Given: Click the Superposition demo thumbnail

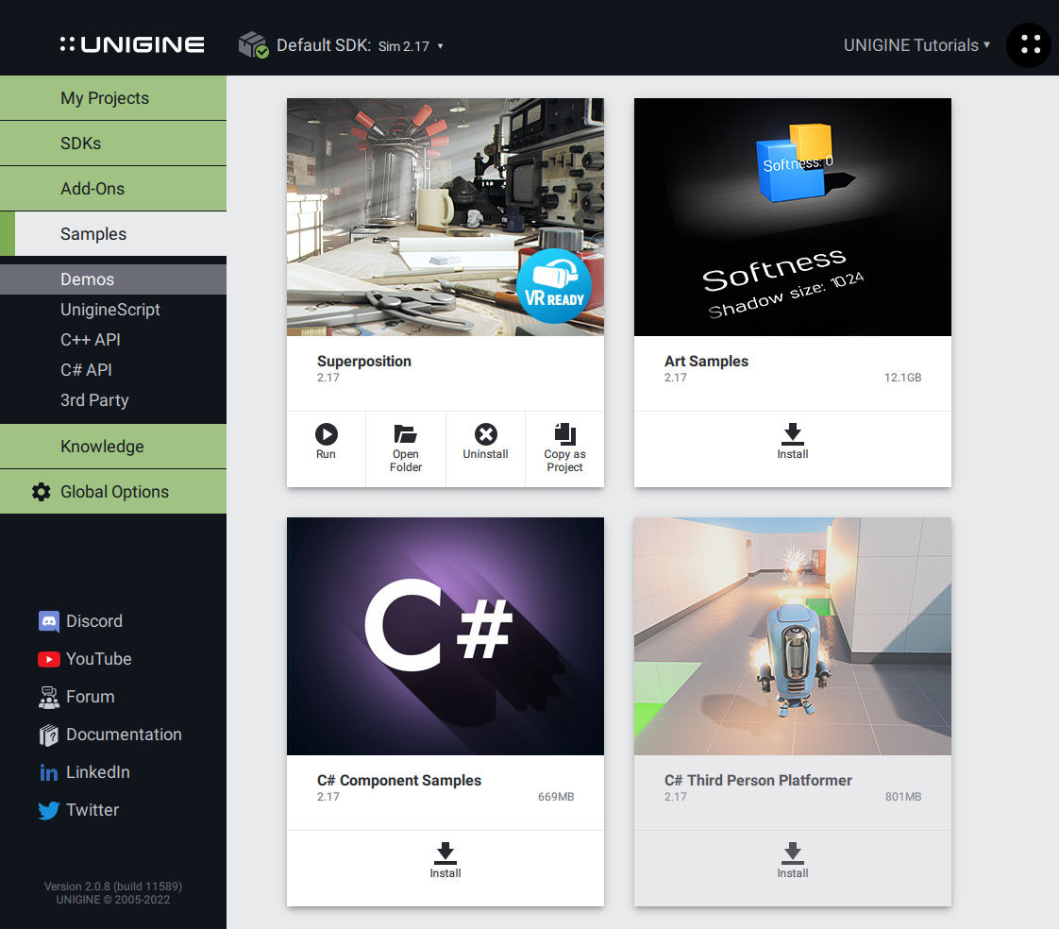Looking at the screenshot, I should click(445, 216).
